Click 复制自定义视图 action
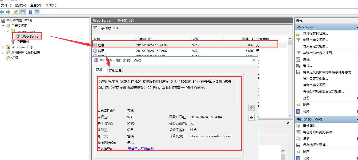Viewport: 358px width, 160px height. (x=315, y=85)
